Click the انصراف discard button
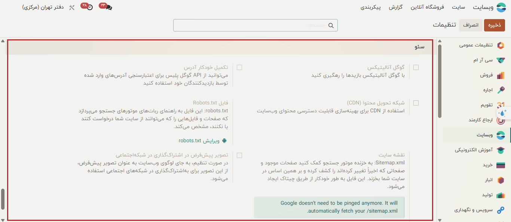Viewport: 511px width, 222px height. 471,25
